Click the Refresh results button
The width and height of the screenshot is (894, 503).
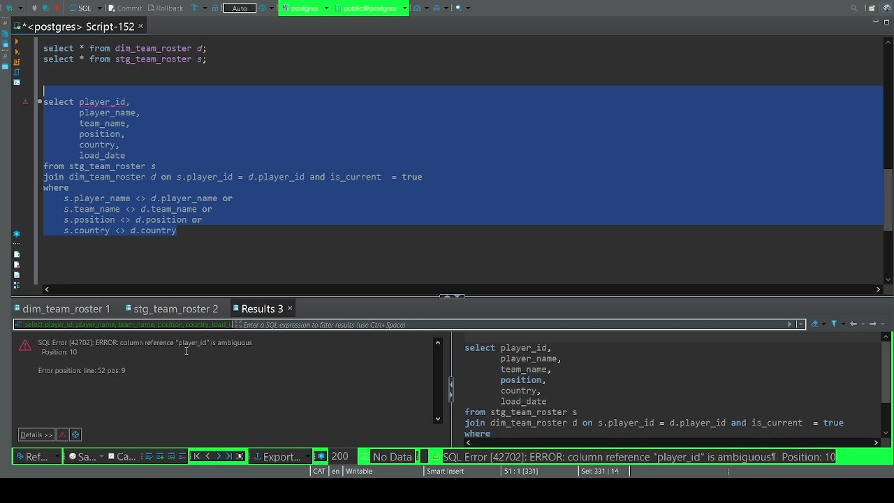[33, 456]
